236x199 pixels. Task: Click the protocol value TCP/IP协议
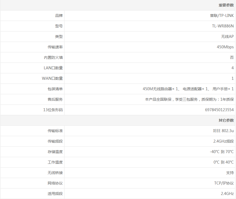(x=224, y=183)
